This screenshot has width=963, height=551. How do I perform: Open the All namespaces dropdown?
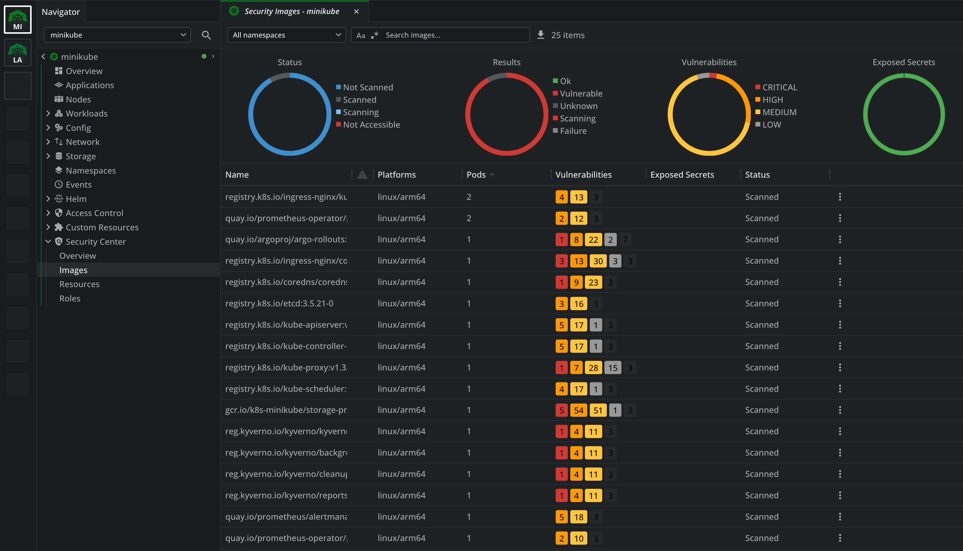(286, 35)
